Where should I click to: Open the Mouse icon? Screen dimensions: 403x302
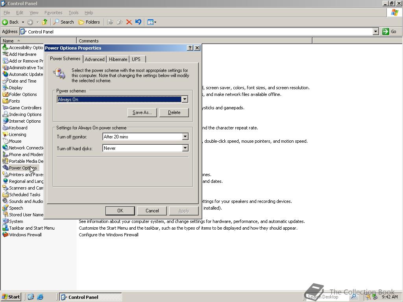coord(6,141)
